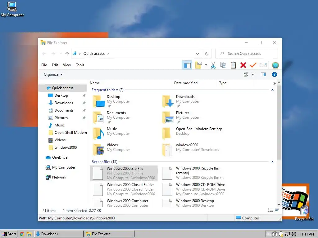Change view with the layout icon
The width and height of the screenshot is (318, 238).
point(246,74)
